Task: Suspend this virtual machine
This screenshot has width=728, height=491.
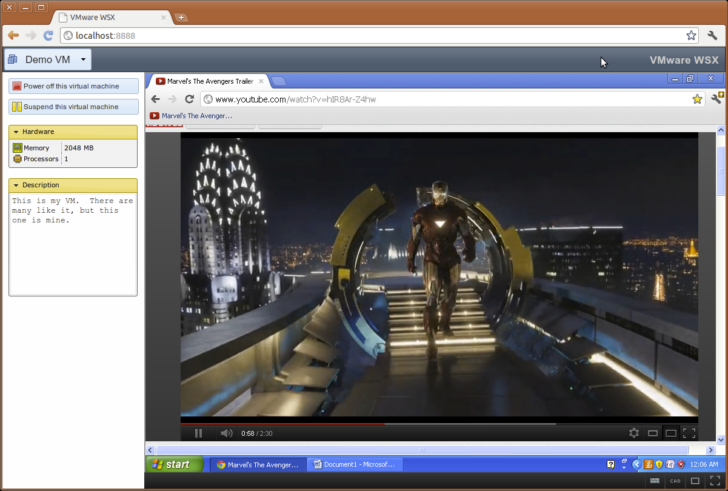Action: pos(73,107)
